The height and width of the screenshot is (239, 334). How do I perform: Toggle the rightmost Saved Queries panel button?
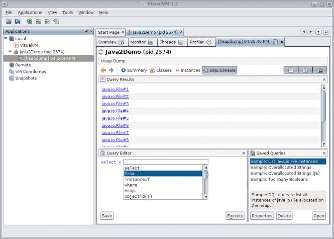point(319,70)
